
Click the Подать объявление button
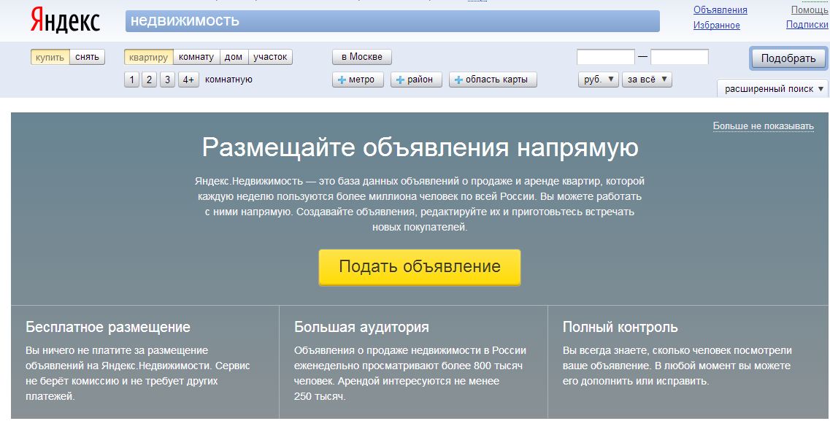[x=420, y=267]
